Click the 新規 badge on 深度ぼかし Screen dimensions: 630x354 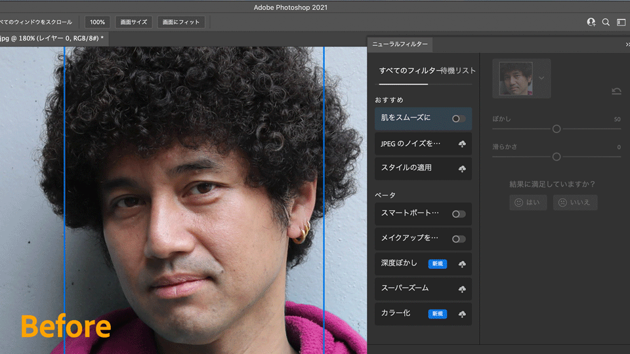coord(438,264)
